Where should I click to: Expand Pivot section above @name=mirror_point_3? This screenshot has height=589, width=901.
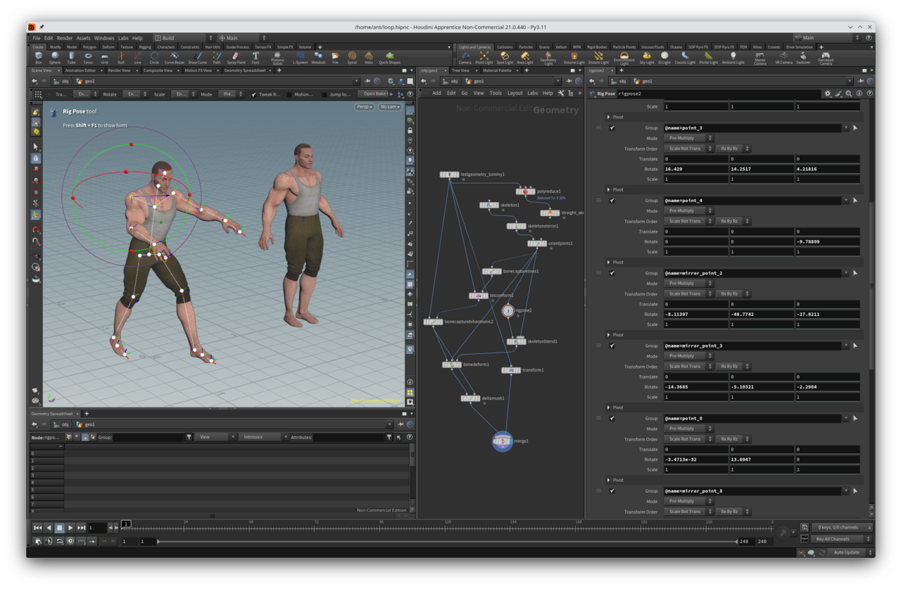click(609, 335)
